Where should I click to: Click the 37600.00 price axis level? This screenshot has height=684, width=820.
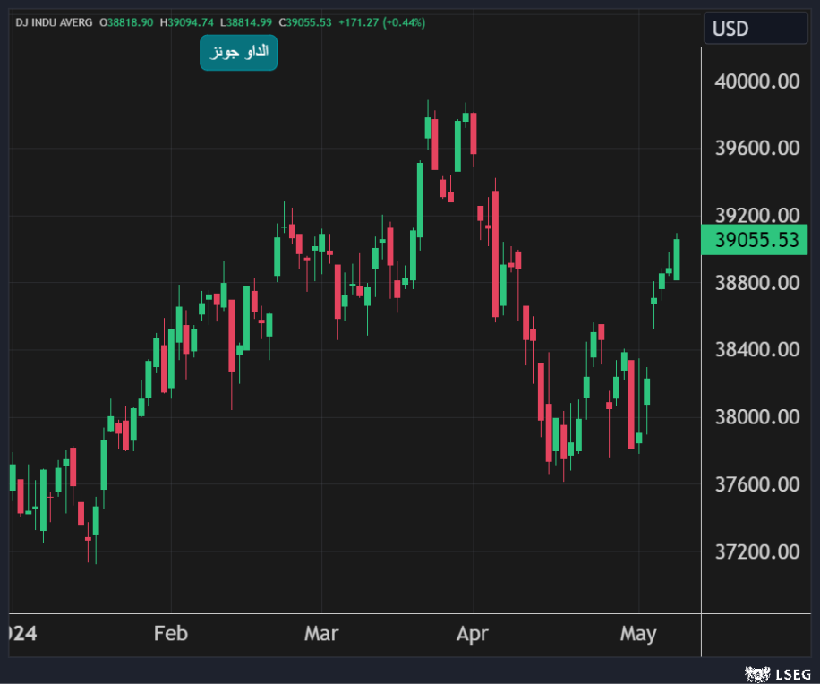tap(757, 484)
